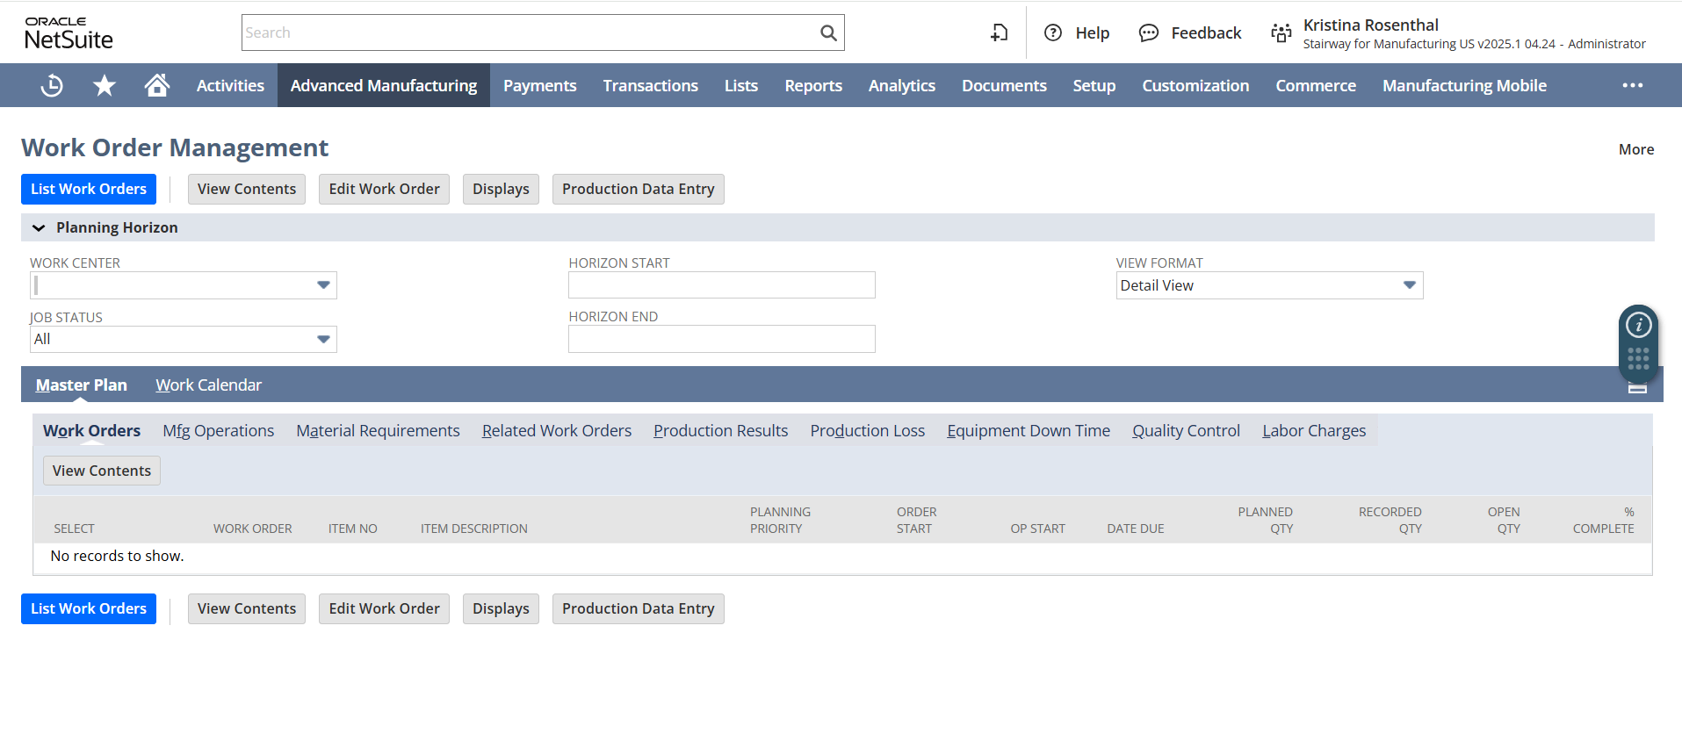1682x748 pixels.
Task: Open the Manufacturing Mobile menu
Action: coord(1464,85)
